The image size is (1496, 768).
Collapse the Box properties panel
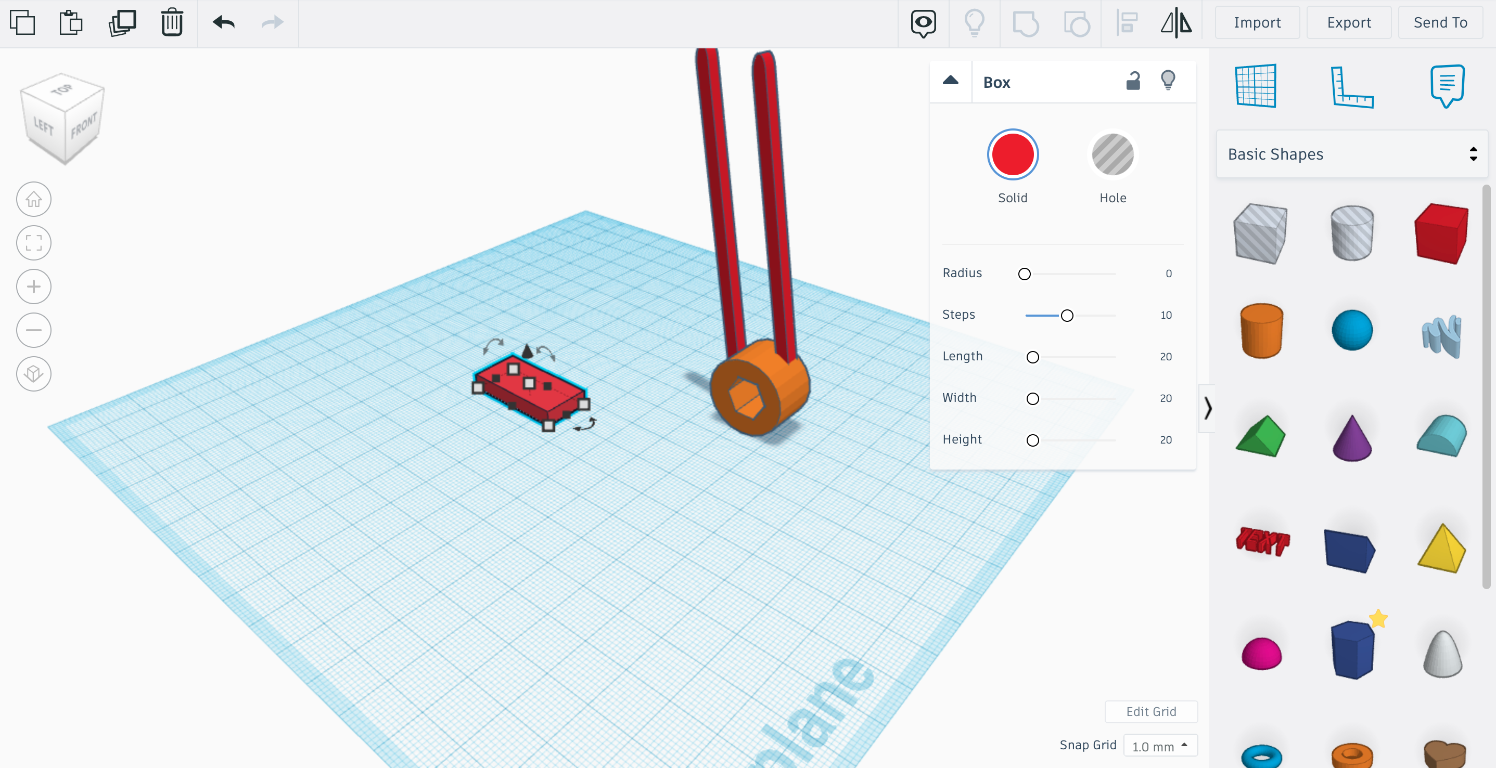[x=951, y=81]
